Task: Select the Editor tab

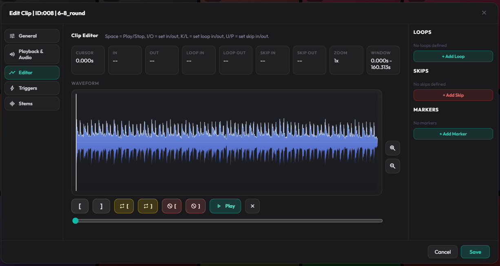Action: point(32,73)
